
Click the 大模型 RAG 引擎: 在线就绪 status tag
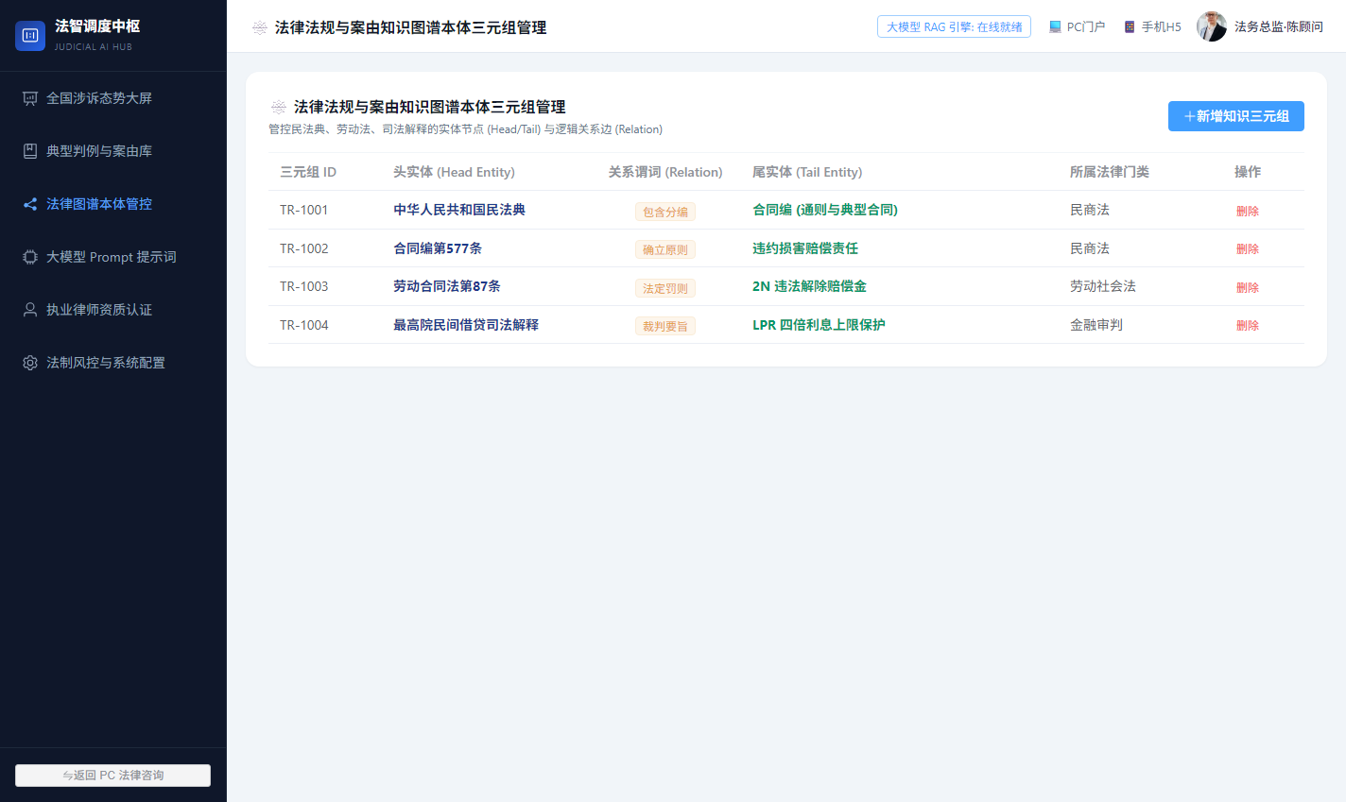(954, 27)
